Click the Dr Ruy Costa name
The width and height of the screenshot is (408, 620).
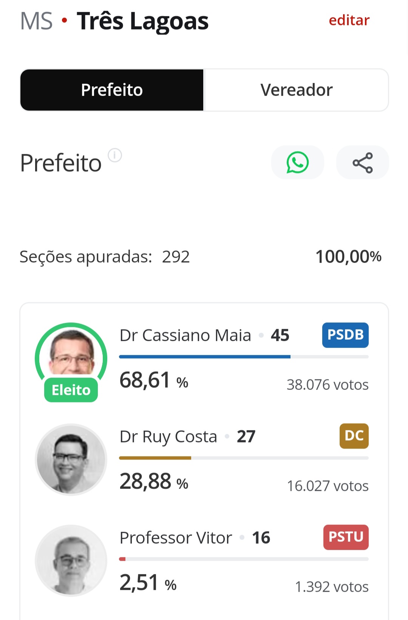168,436
